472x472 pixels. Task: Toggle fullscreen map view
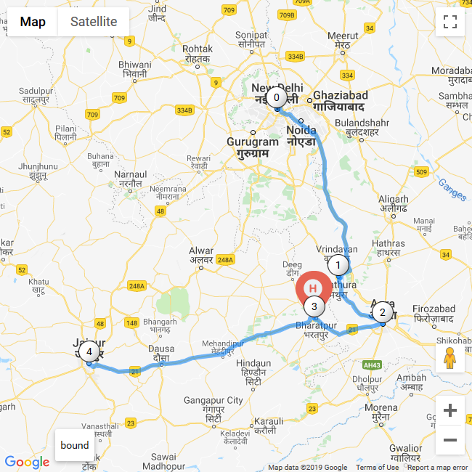(x=450, y=22)
